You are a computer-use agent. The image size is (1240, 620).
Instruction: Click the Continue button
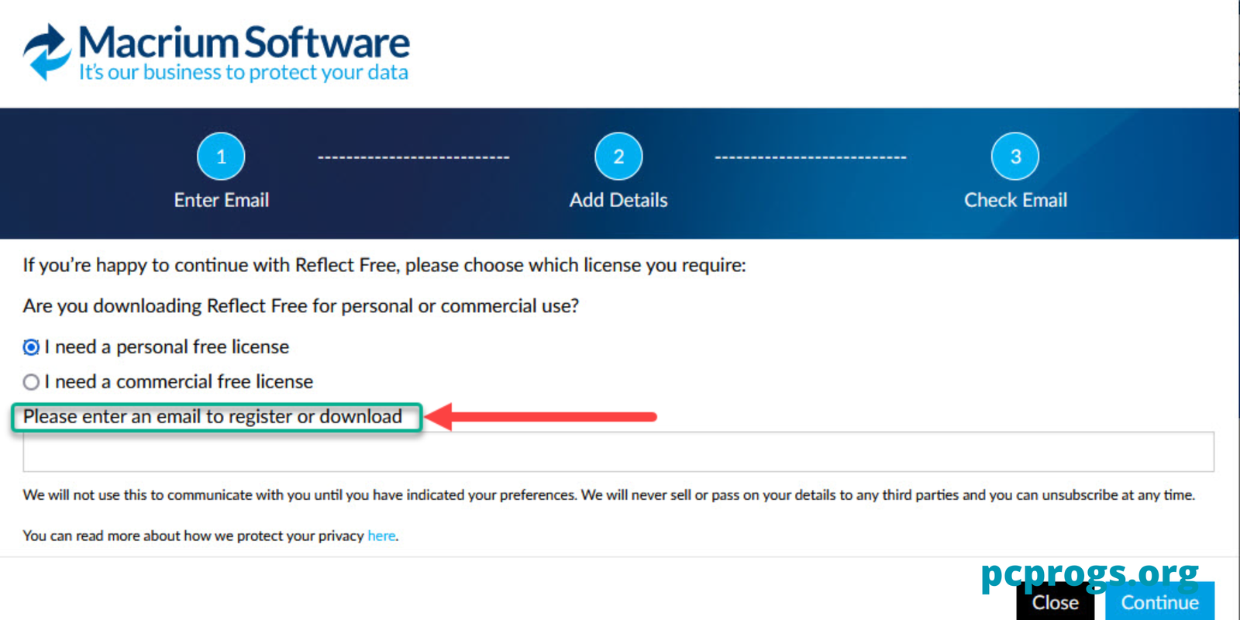(1159, 601)
